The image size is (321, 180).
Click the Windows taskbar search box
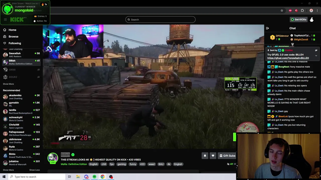(x=37, y=177)
